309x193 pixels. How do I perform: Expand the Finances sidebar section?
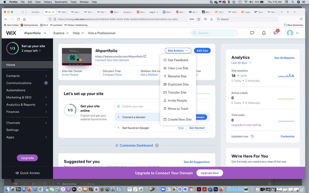coord(27,112)
